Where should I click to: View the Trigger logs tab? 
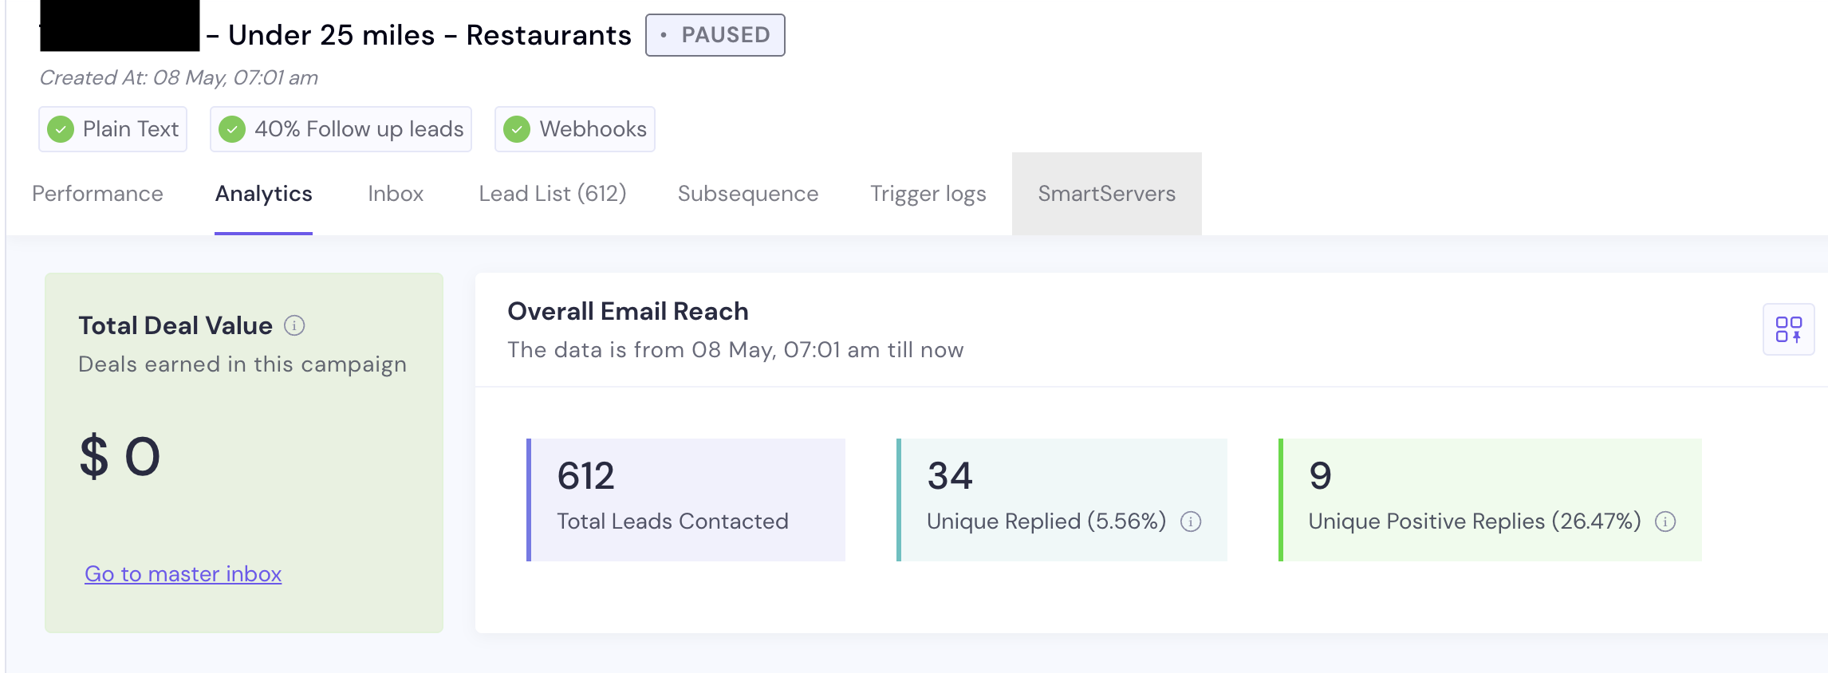pyautogui.click(x=928, y=194)
